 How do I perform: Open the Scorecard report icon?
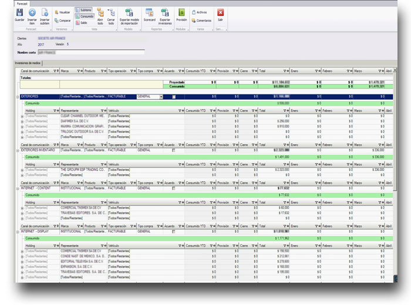tap(149, 13)
